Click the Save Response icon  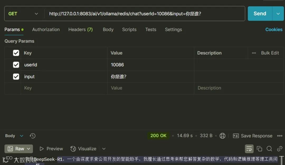(x=236, y=135)
